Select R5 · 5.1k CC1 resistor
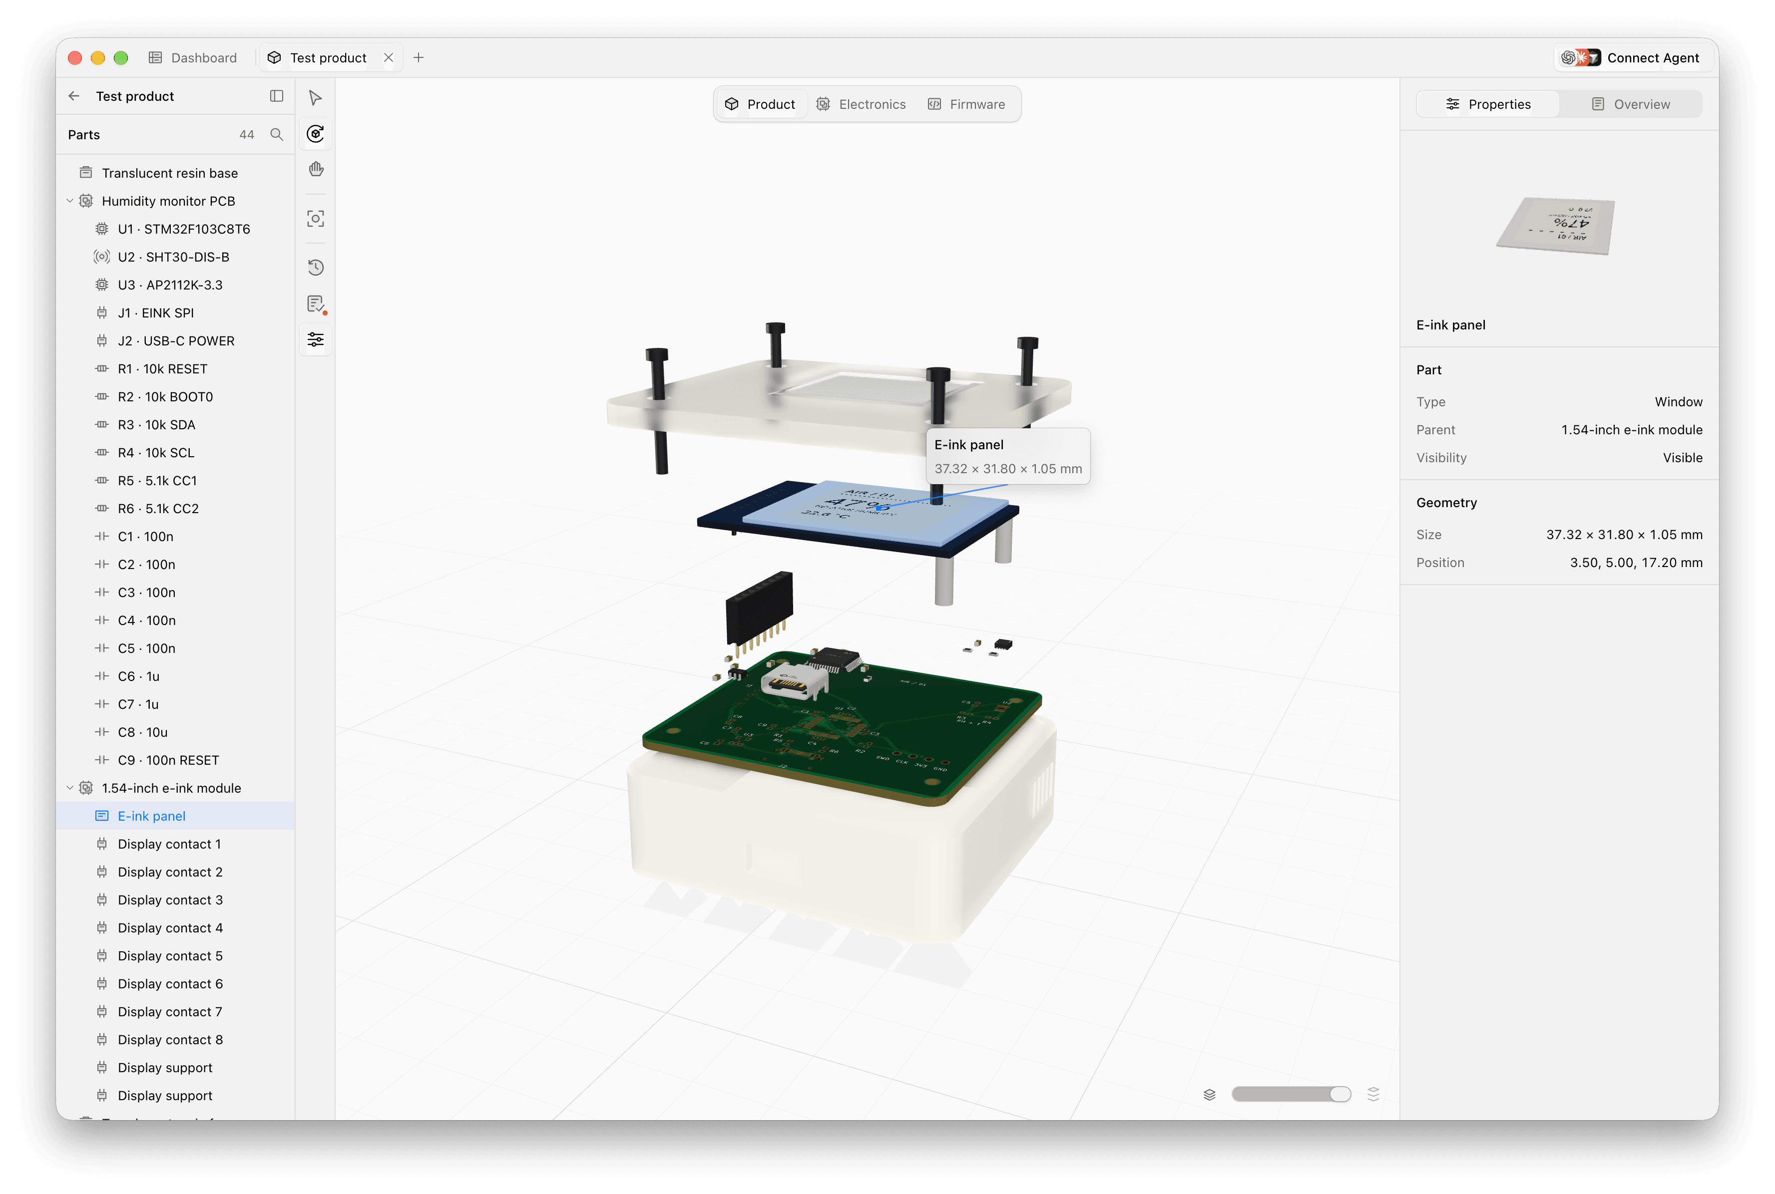 [176, 481]
